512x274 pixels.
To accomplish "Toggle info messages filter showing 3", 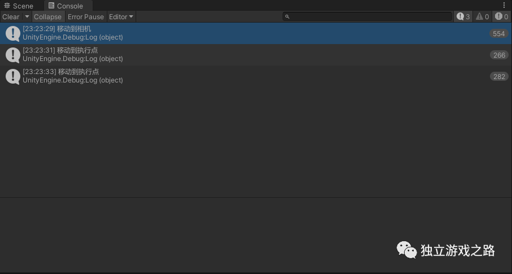I will (463, 16).
